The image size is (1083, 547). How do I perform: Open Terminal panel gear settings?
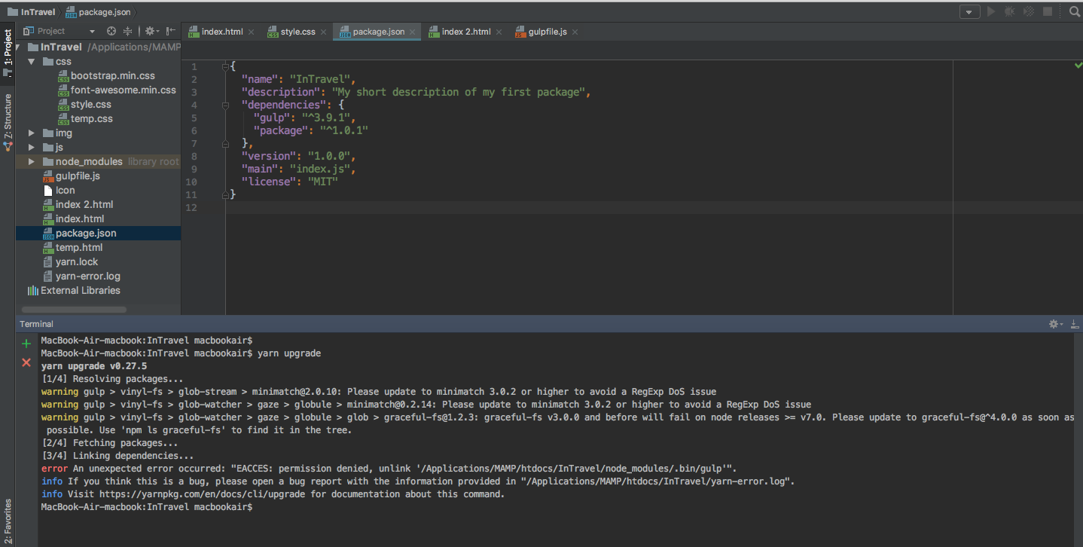pyautogui.click(x=1056, y=324)
